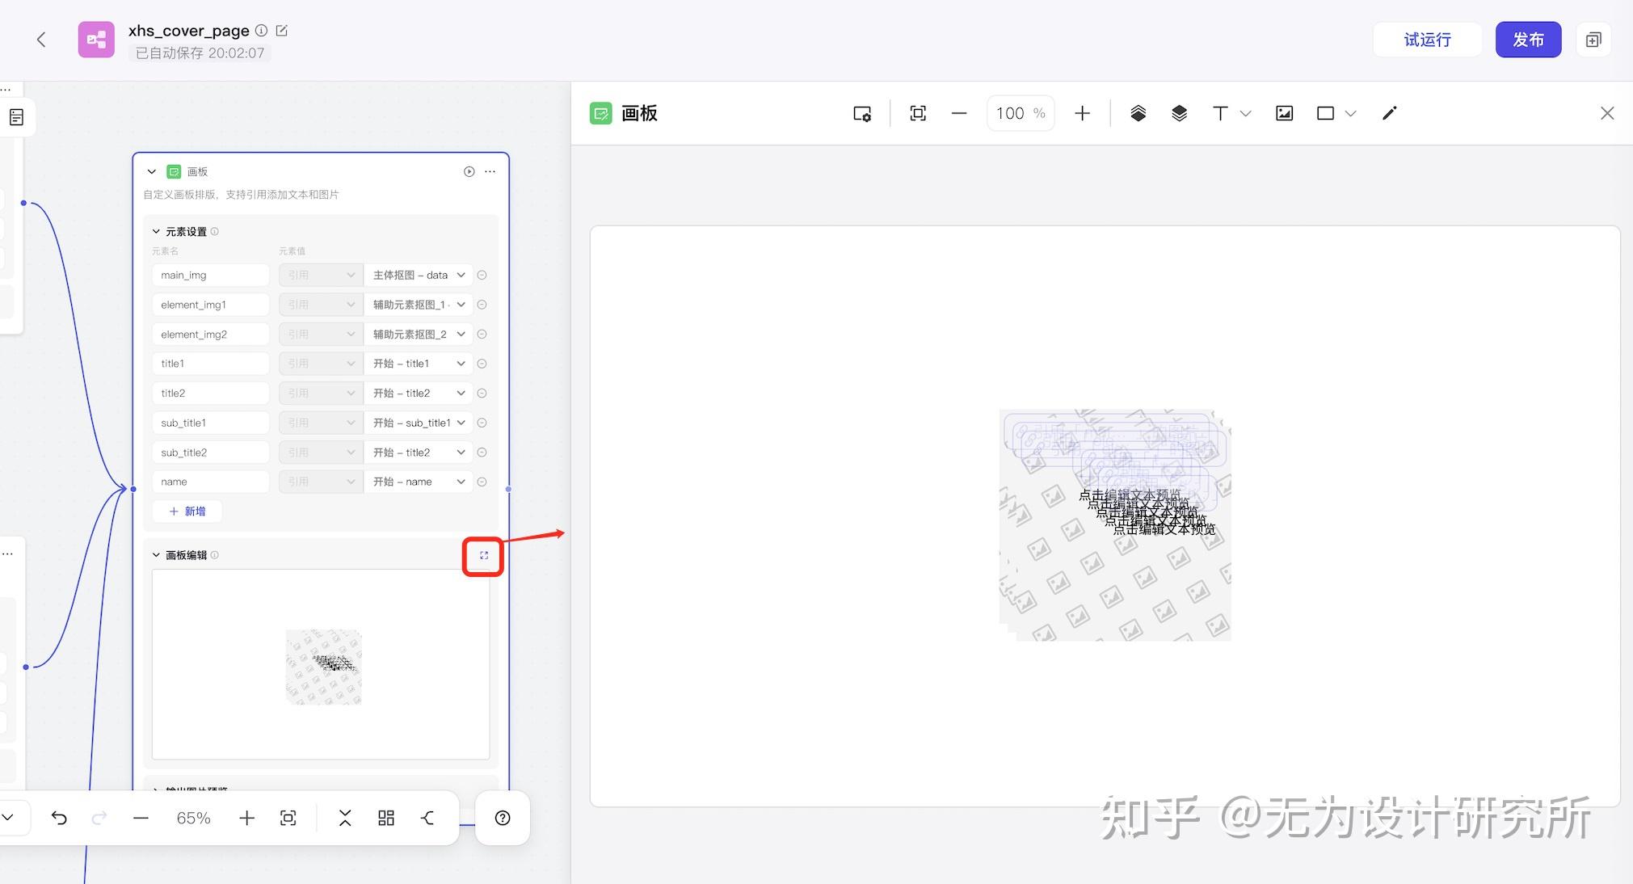The image size is (1633, 884).
Task: Click the sub_title1 element name field
Action: (210, 423)
